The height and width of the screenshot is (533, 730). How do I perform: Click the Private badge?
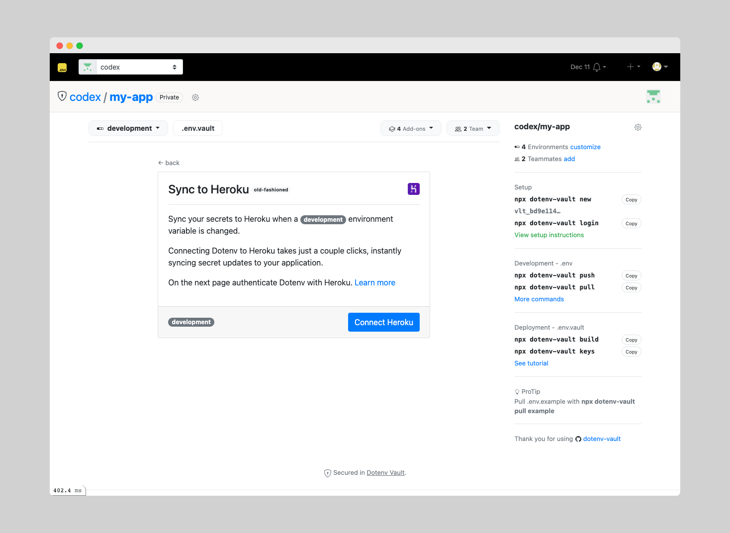[169, 97]
